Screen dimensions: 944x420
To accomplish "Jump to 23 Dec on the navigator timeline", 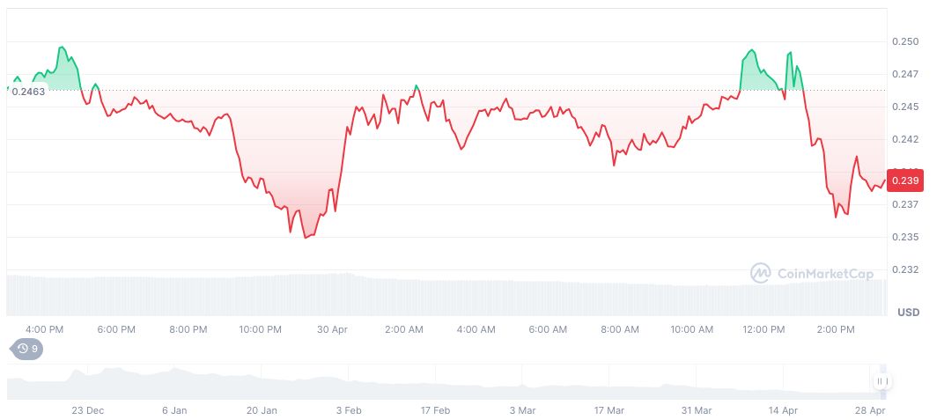I will [x=87, y=411].
